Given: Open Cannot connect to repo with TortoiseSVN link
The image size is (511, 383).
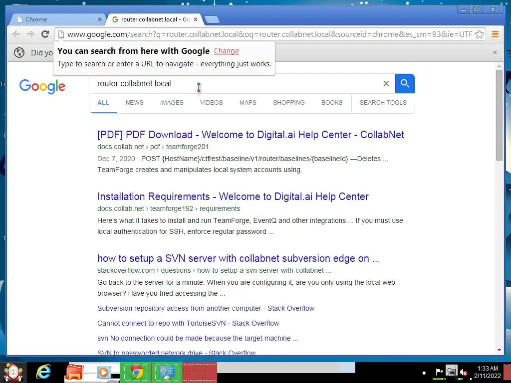Looking at the screenshot, I should point(188,323).
